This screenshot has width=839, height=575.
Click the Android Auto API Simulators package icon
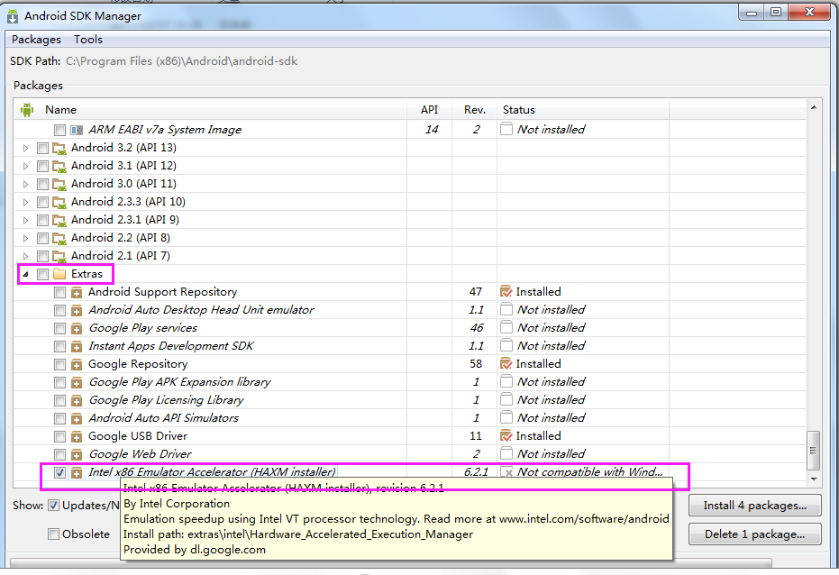77,419
